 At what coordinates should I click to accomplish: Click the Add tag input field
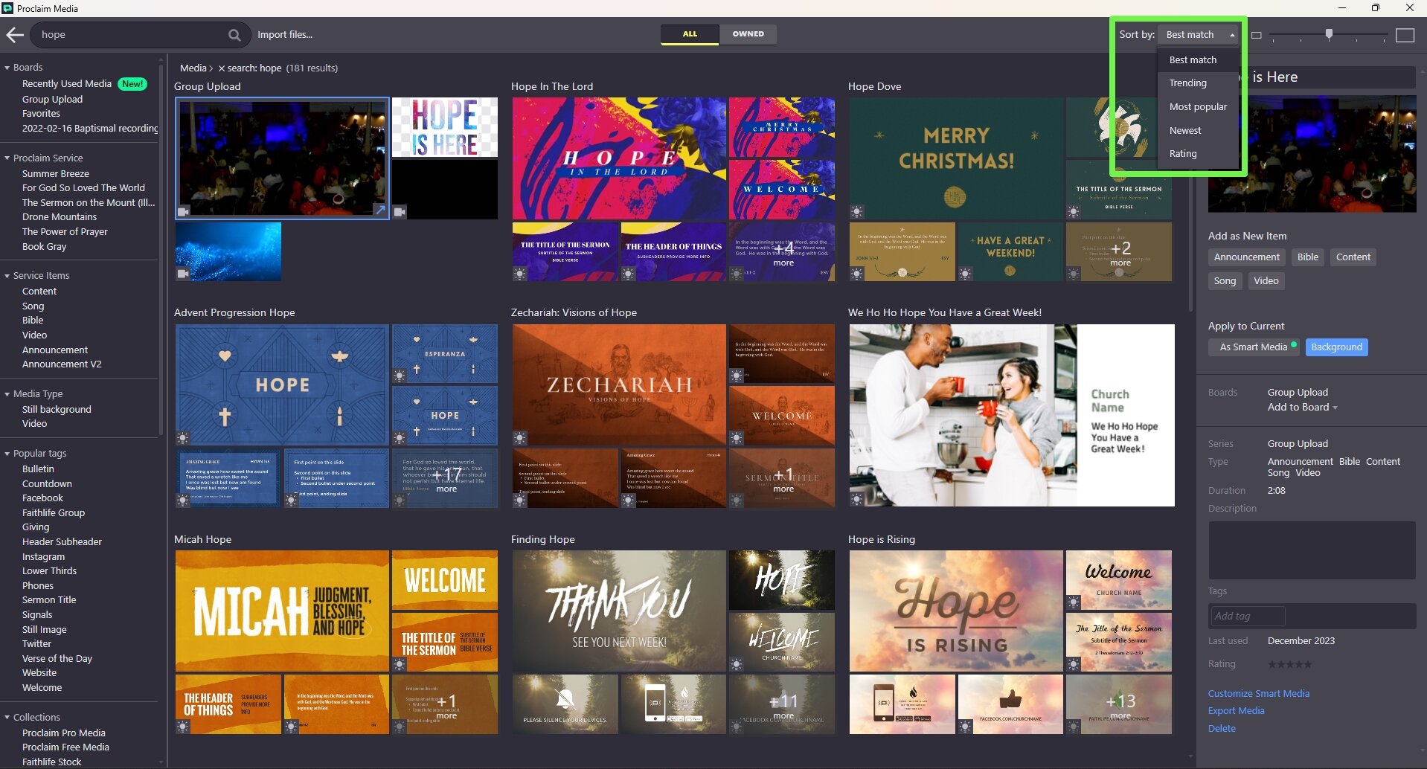(1247, 616)
